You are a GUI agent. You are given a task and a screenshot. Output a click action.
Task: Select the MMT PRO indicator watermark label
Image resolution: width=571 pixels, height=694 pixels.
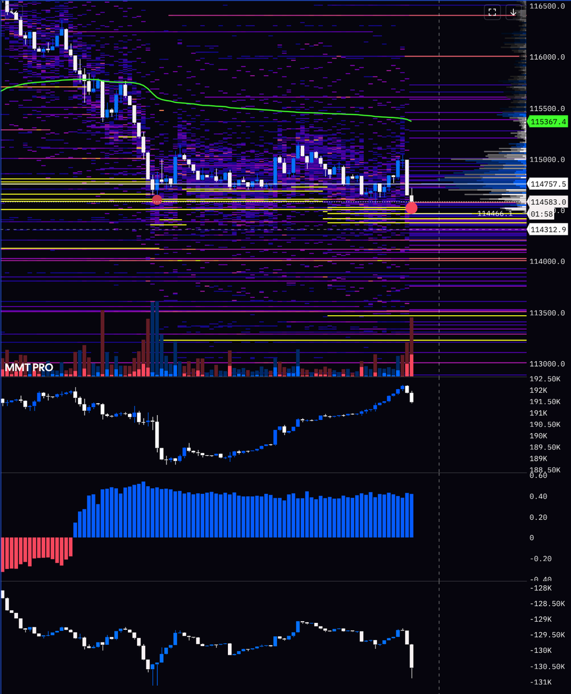coord(28,367)
